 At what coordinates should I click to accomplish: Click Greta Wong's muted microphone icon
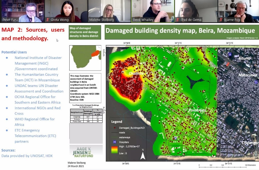point(48,20)
